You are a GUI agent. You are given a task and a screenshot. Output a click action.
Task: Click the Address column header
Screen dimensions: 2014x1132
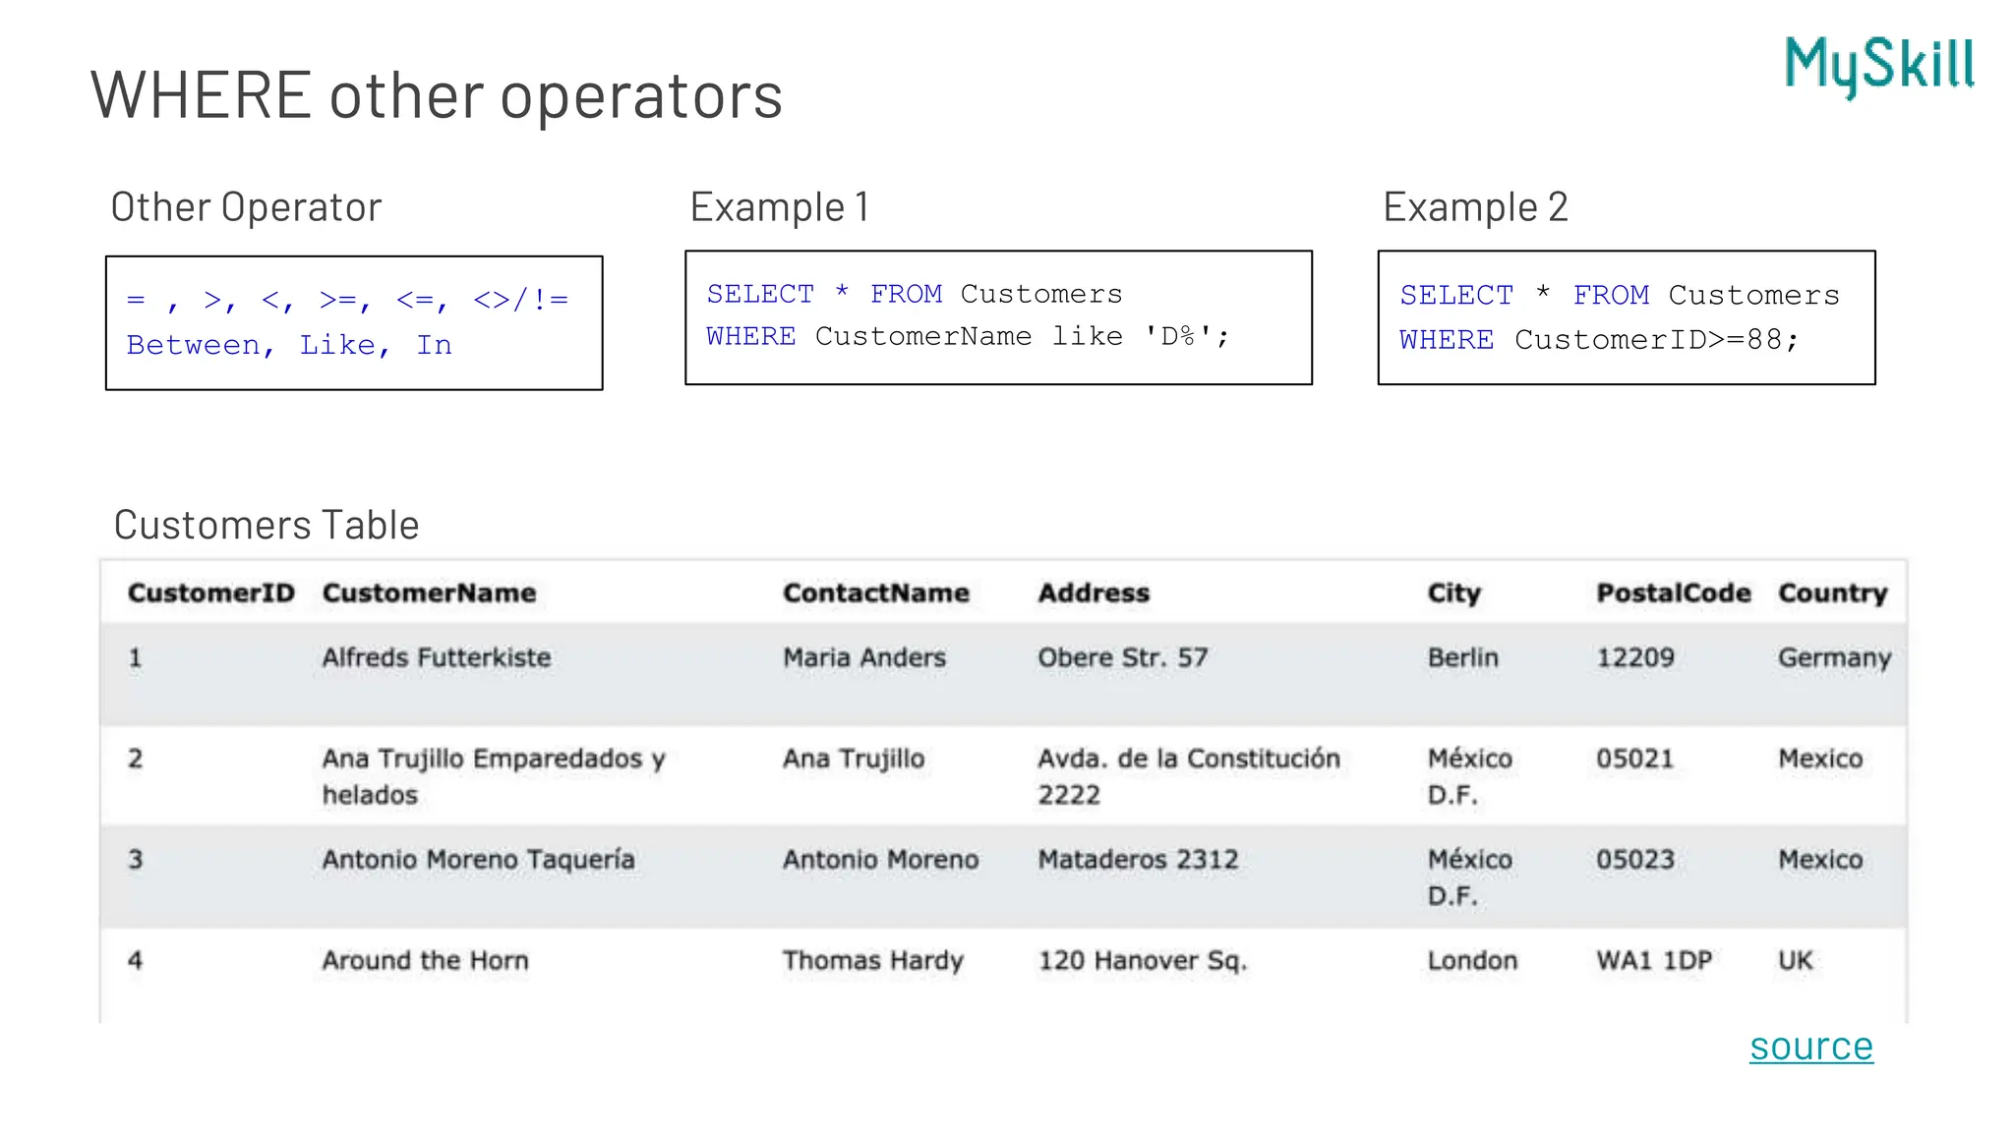tap(1094, 593)
